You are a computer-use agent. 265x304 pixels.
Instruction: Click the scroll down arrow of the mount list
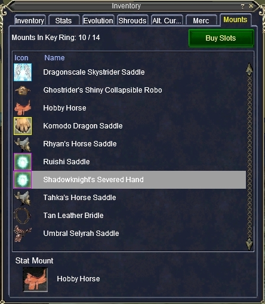tap(249, 244)
